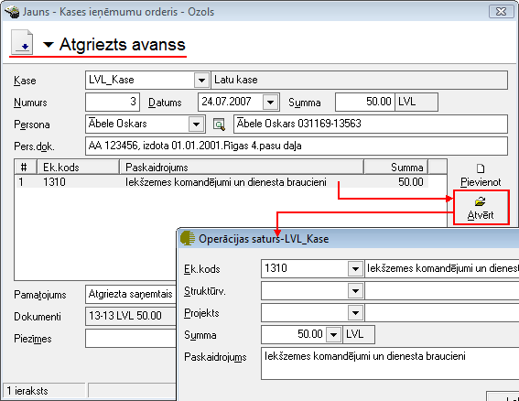Viewport: 519px width, 401px height.
Task: Click the Pievienot new document icon
Action: (x=481, y=168)
